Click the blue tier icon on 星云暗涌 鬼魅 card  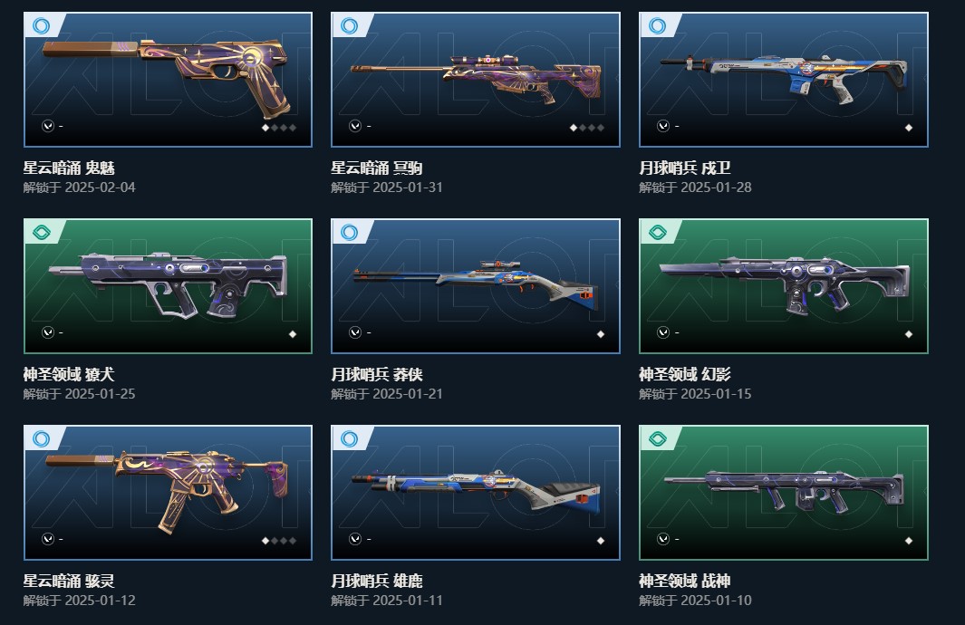tap(42, 26)
